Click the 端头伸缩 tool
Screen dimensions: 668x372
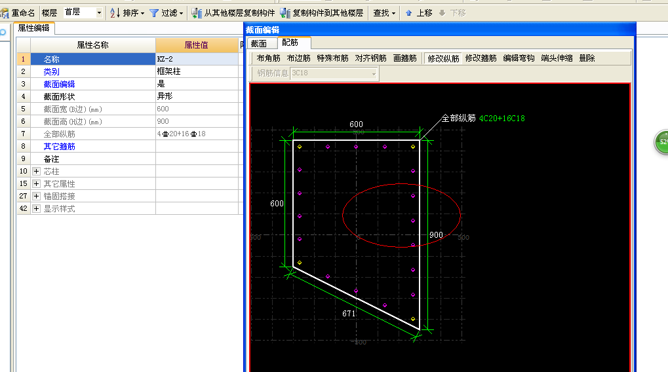point(557,58)
